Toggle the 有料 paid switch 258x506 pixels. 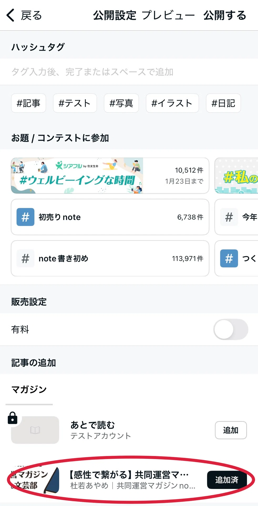coord(231,329)
